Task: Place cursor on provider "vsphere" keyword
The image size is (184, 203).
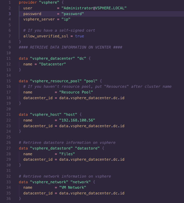Action: click(x=28, y=2)
